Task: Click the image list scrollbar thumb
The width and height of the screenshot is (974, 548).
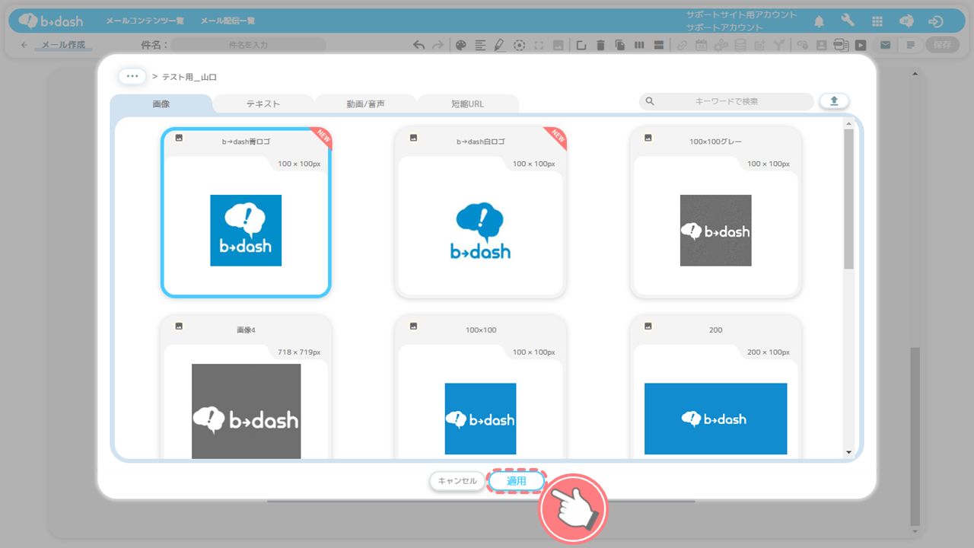Action: [849, 198]
